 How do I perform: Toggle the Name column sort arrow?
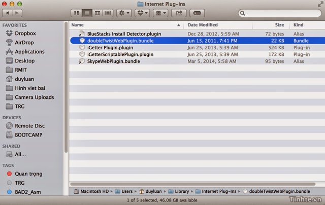pos(178,25)
